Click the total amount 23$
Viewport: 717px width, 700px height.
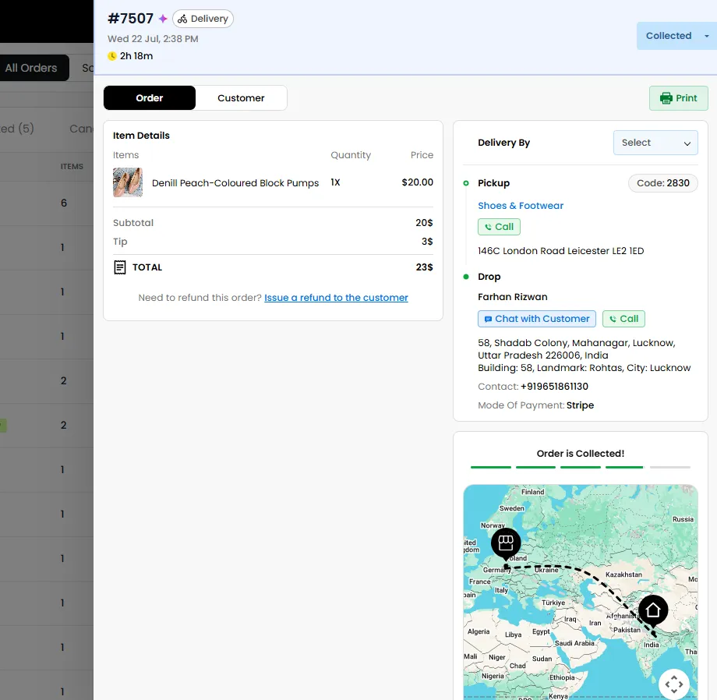tap(424, 267)
